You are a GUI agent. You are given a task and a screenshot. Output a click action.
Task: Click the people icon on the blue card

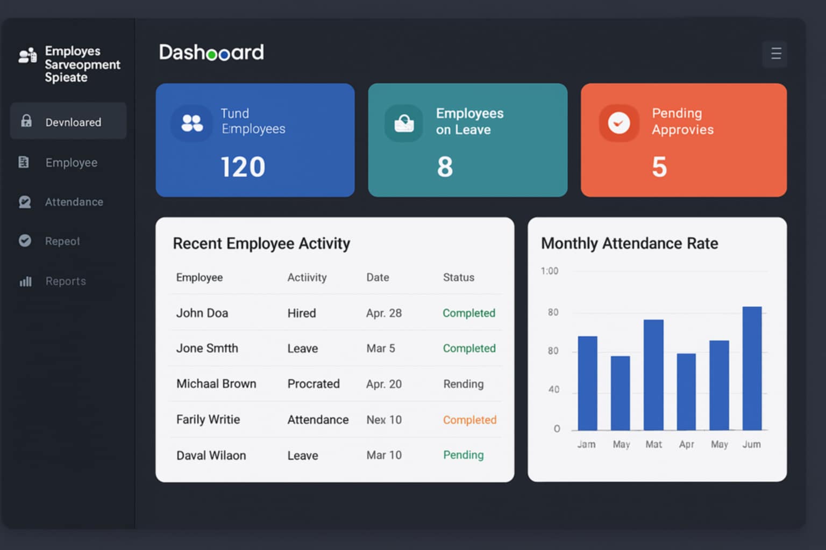tap(191, 124)
